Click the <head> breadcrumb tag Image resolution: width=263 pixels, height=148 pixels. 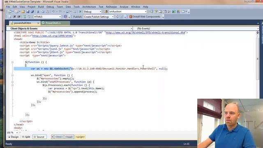pos(69,137)
